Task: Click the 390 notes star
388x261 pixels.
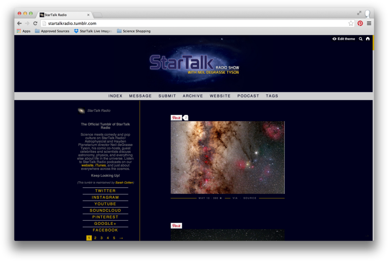Action: coord(218,198)
